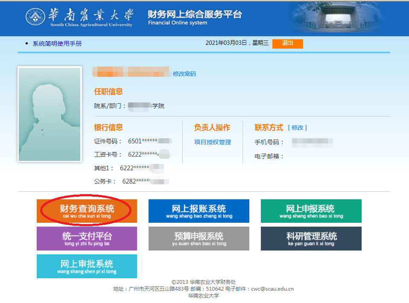This screenshot has width=409, height=303.
Task: Click the South China Agricultural University logo emblem
Action: 35,17
